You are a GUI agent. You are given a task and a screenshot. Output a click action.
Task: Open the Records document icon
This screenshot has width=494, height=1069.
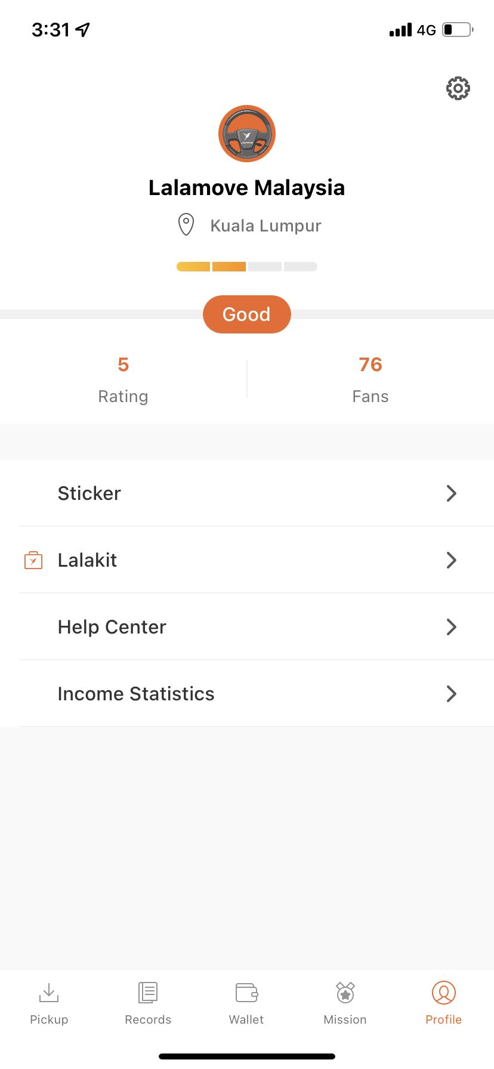click(148, 993)
